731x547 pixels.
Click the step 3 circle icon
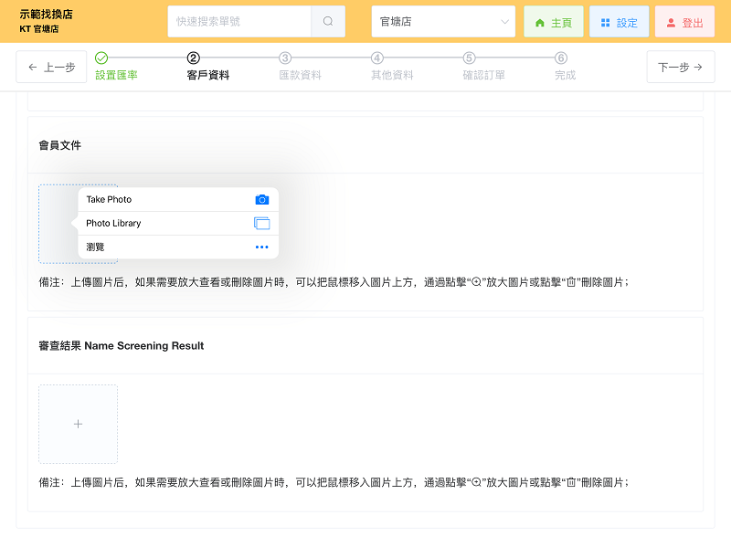285,58
